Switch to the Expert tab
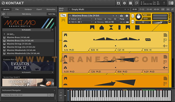The width and height of the screenshot is (175, 102). [x=39, y=9]
